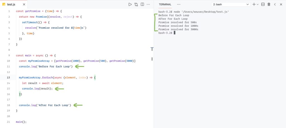
Task: Open source control changes icon
Action: [136, 4]
